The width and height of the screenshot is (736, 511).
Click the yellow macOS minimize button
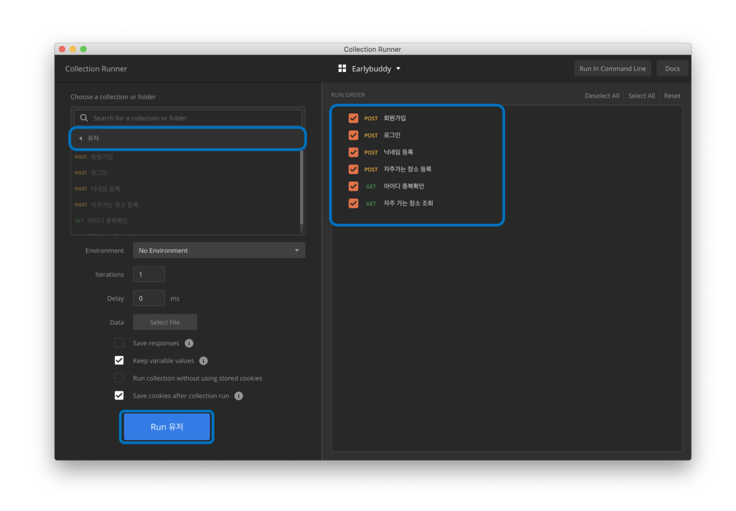click(x=73, y=49)
